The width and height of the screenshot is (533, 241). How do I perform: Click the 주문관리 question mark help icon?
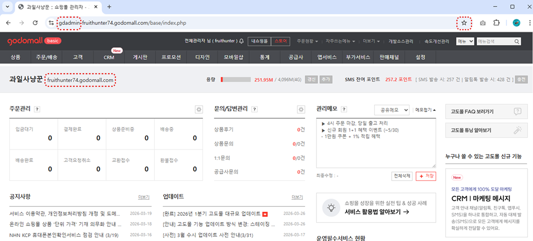coord(37,109)
